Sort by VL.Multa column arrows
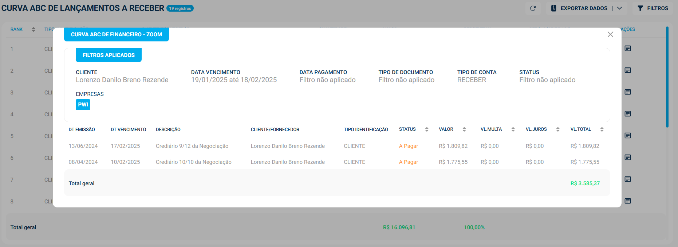The height and width of the screenshot is (247, 678). [513, 129]
